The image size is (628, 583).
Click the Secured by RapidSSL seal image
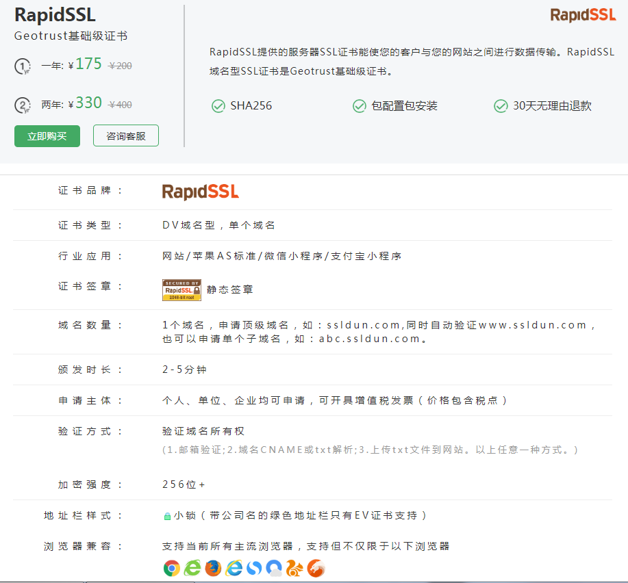[182, 290]
